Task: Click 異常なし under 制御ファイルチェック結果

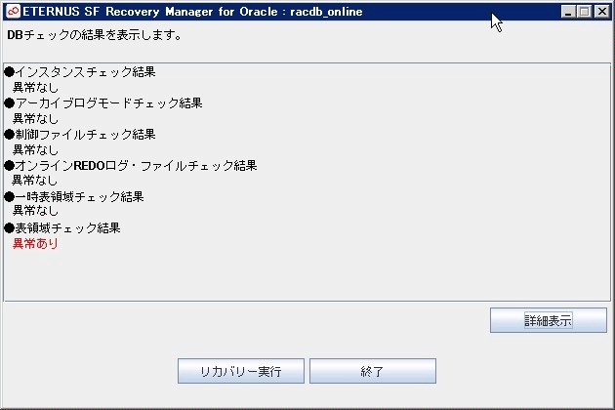Action: [x=35, y=150]
